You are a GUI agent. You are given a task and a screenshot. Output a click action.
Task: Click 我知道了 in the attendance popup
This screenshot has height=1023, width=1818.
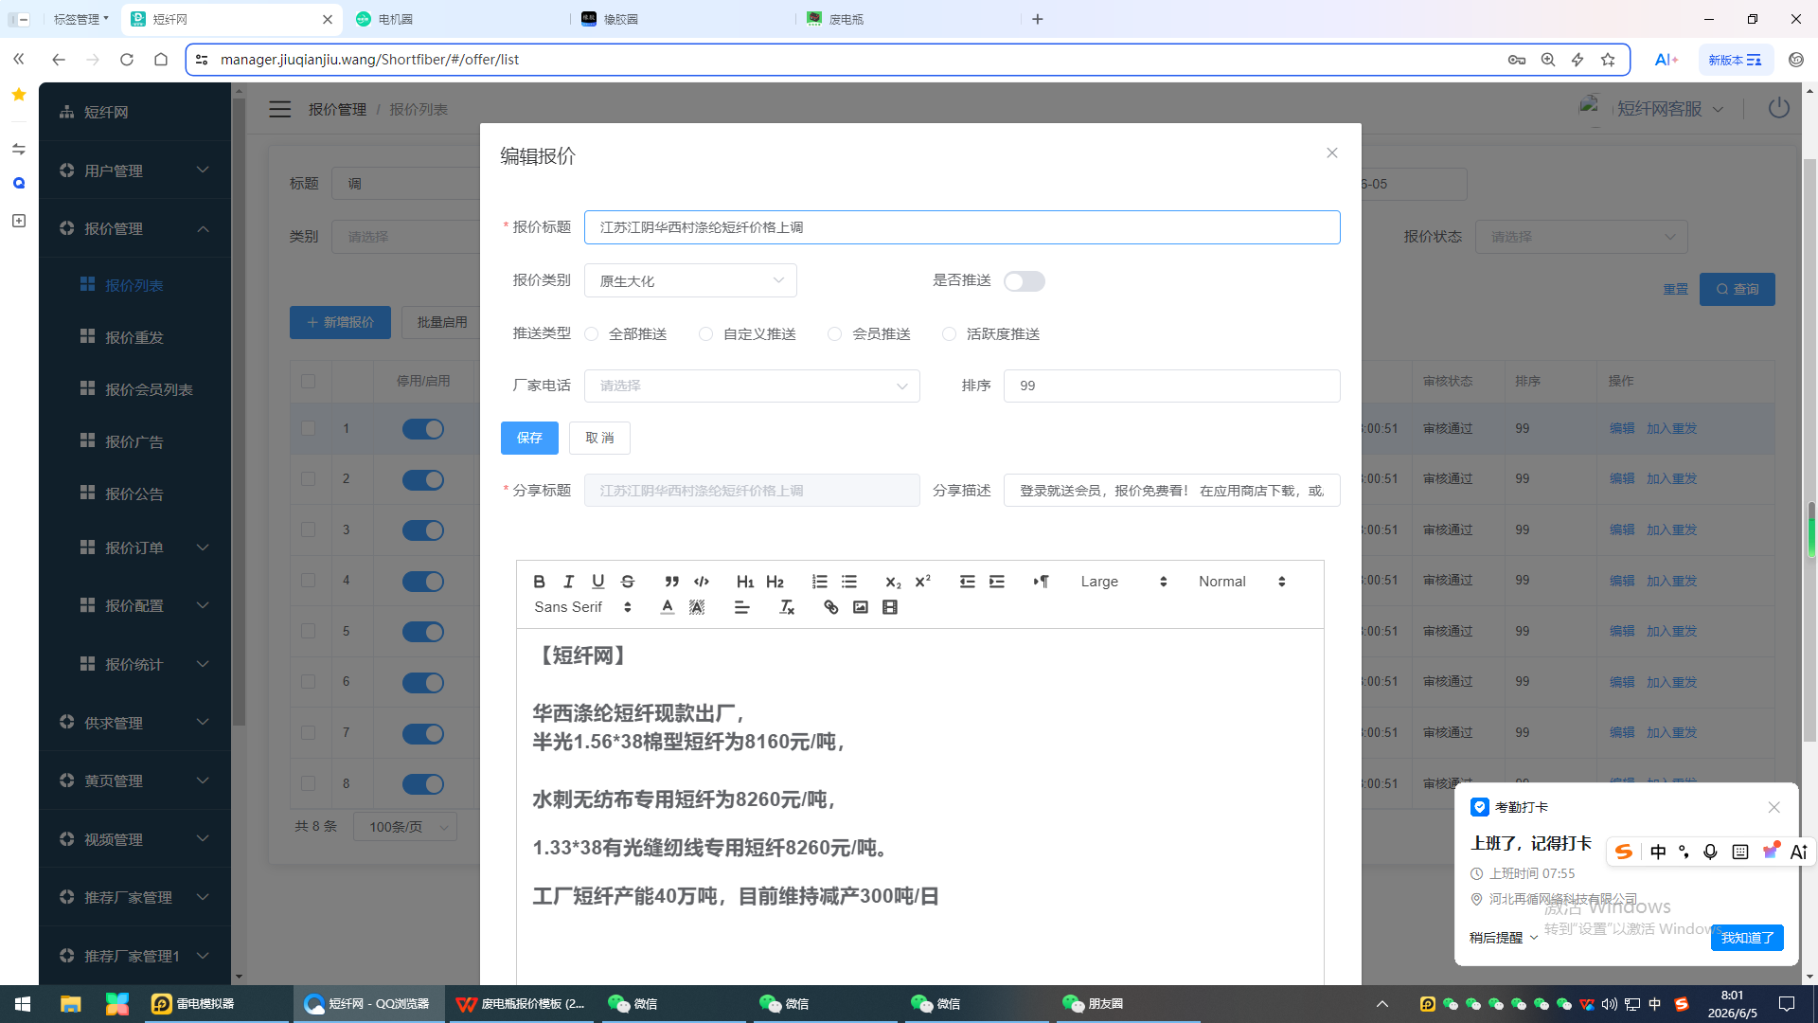(x=1748, y=938)
